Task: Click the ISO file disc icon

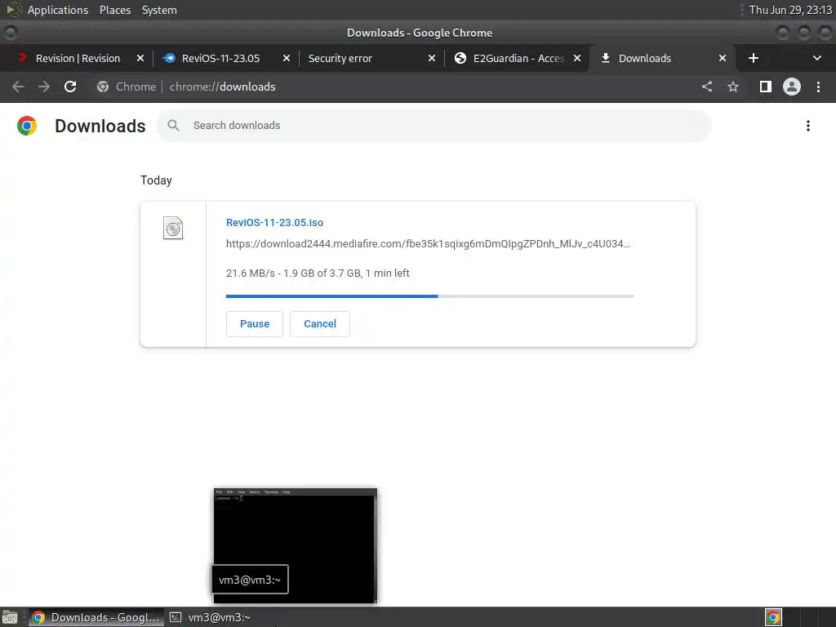Action: point(173,229)
